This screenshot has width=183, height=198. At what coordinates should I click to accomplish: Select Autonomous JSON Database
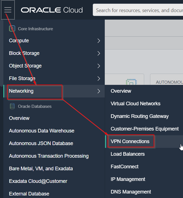tap(41, 143)
